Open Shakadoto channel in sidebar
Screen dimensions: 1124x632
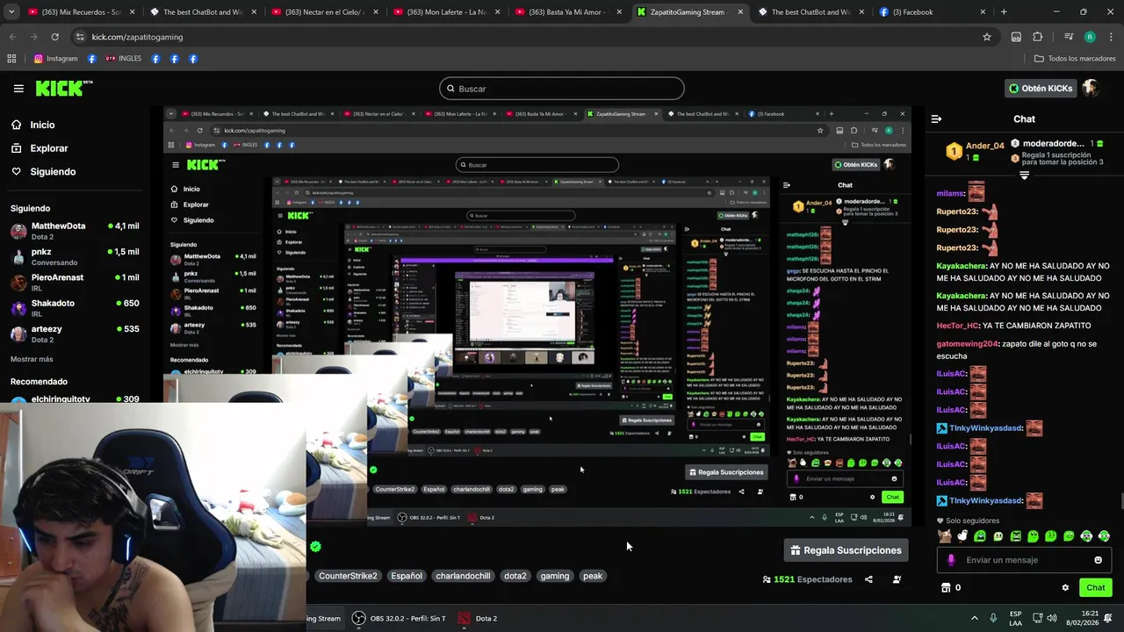pos(75,308)
